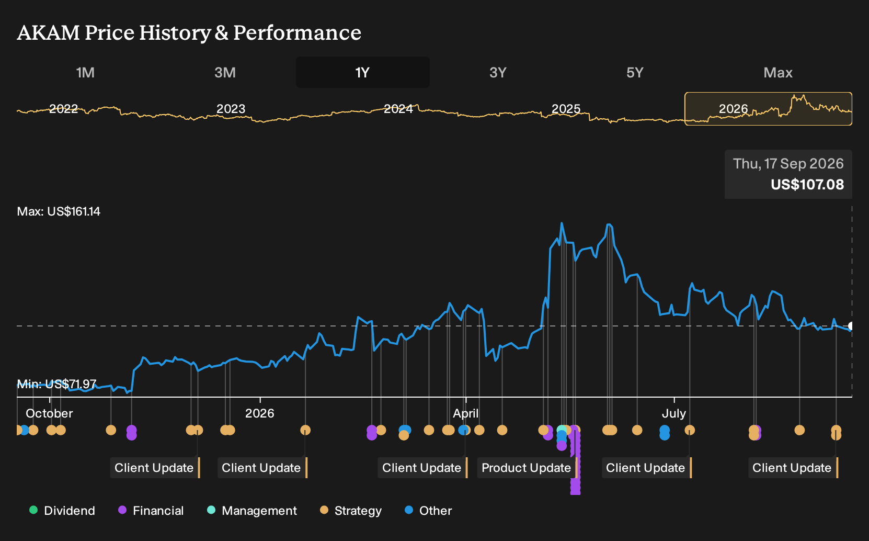Screen dimensions: 869x541
Task: Click the Min: US$71.97 label
Action: [x=57, y=384]
